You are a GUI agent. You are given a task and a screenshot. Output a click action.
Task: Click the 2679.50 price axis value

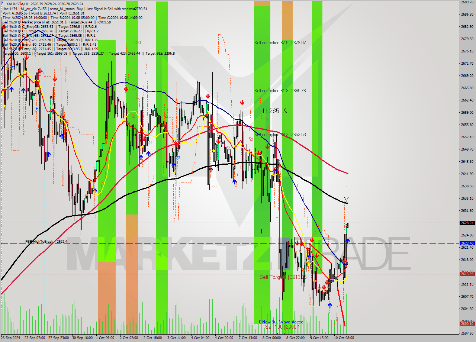click(x=467, y=39)
